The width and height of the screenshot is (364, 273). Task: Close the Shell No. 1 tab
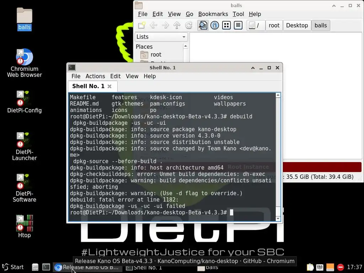109,86
